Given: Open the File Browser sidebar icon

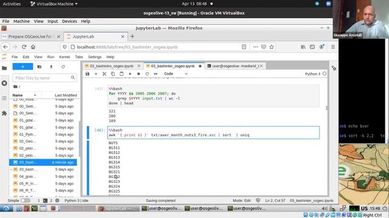Looking at the screenshot, I should click(4, 68).
